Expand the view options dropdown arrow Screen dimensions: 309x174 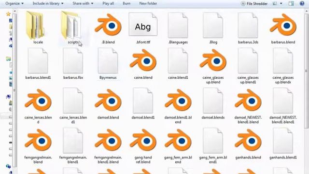281,3
